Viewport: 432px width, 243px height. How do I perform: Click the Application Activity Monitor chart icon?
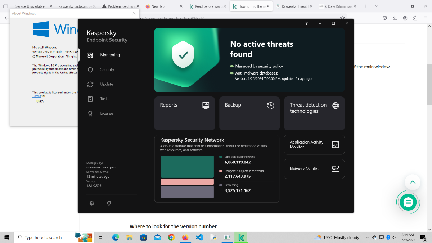click(336, 145)
